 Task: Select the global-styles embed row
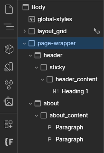(61, 19)
